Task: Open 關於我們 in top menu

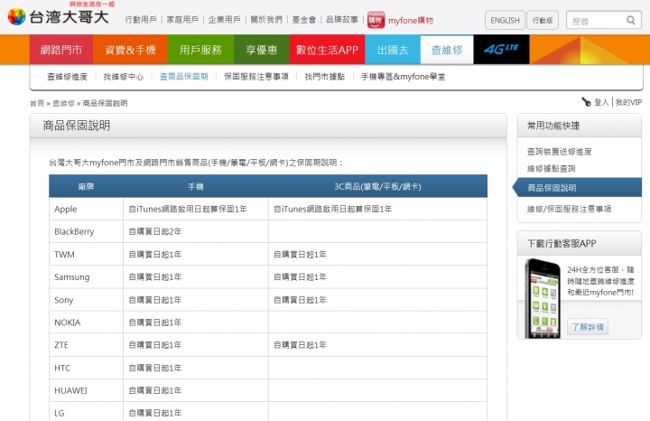Action: pyautogui.click(x=266, y=20)
